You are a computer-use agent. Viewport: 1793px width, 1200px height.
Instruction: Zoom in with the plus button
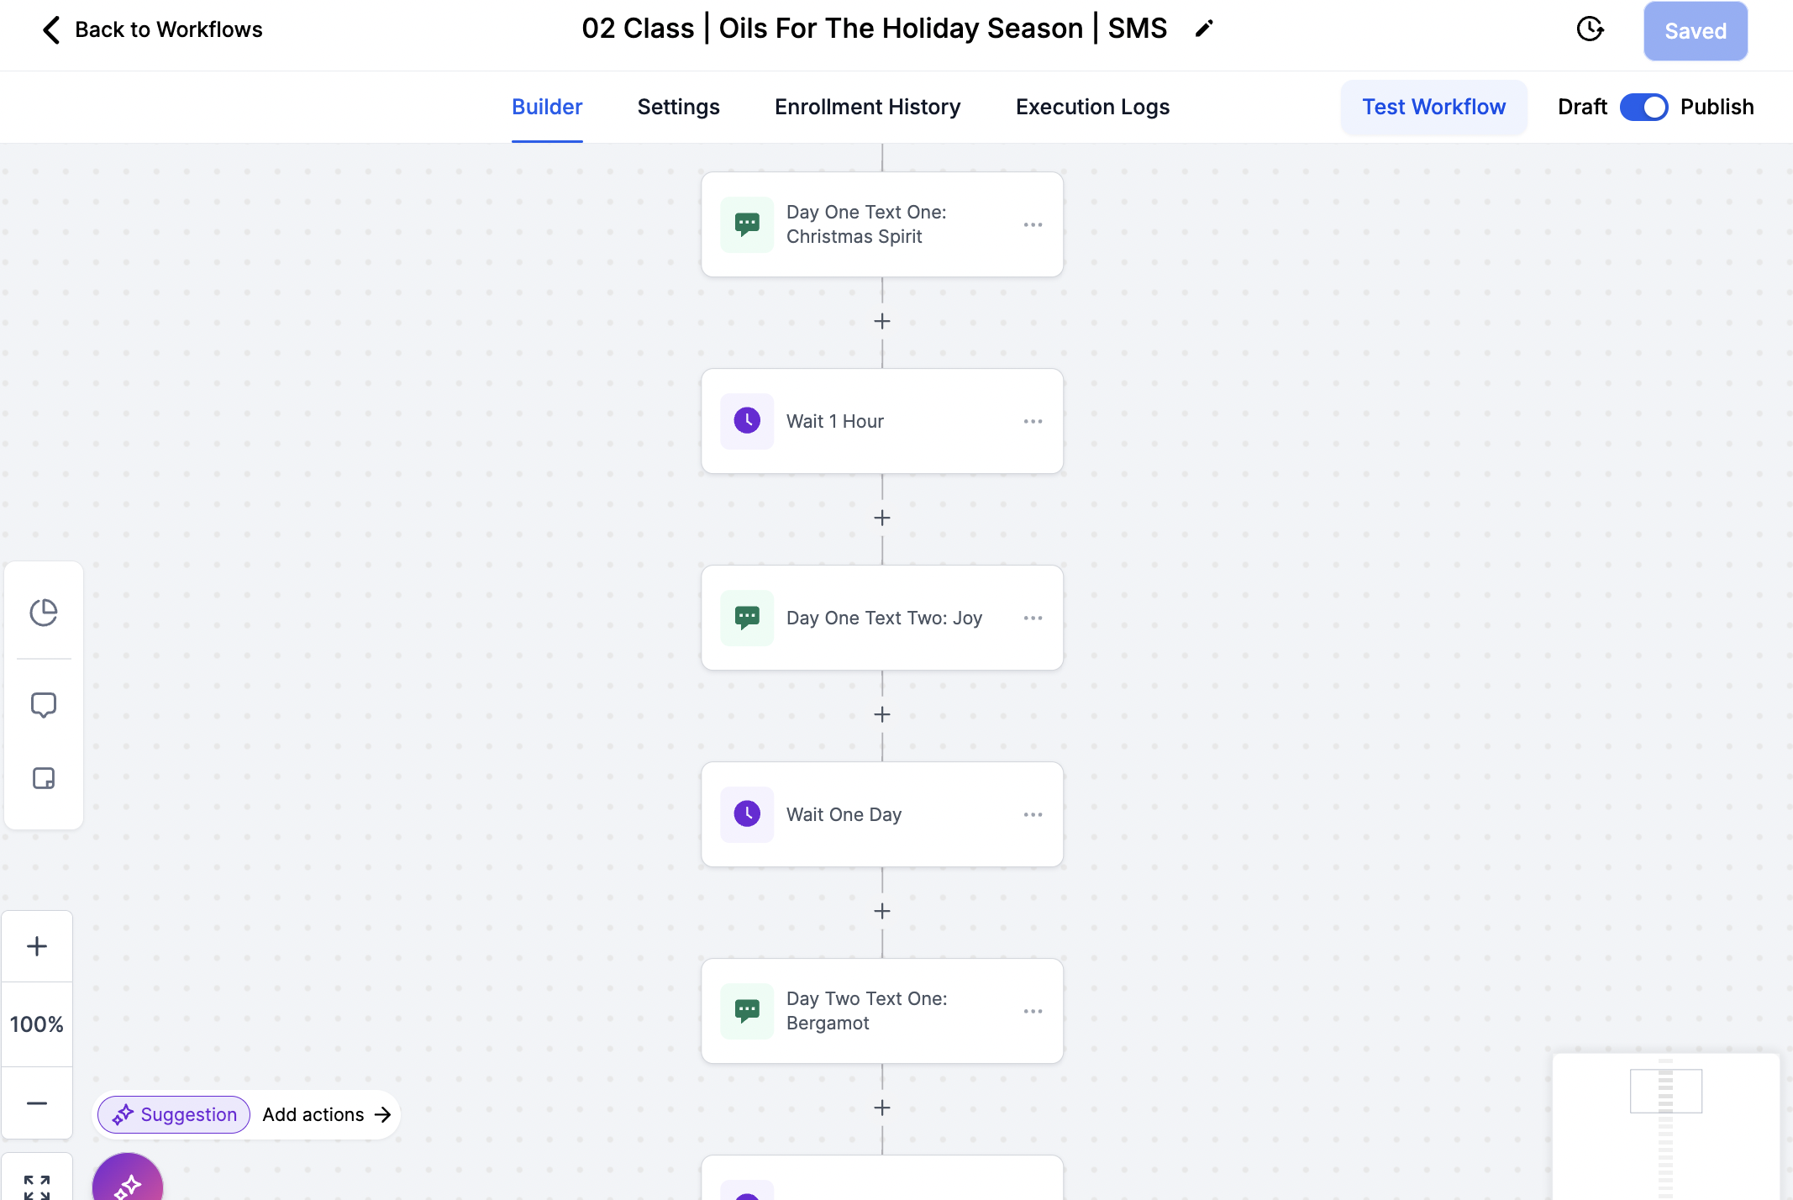37,946
